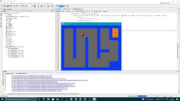Open the File menu
This screenshot has height=101, width=180.
click(1, 3)
